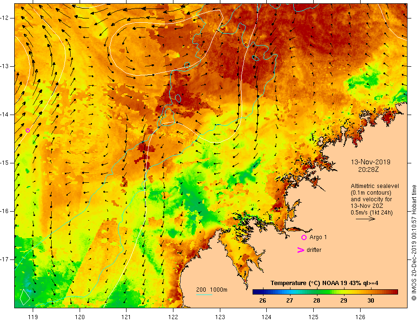Click the Argo 1 magenta circle legend marker

(304, 238)
